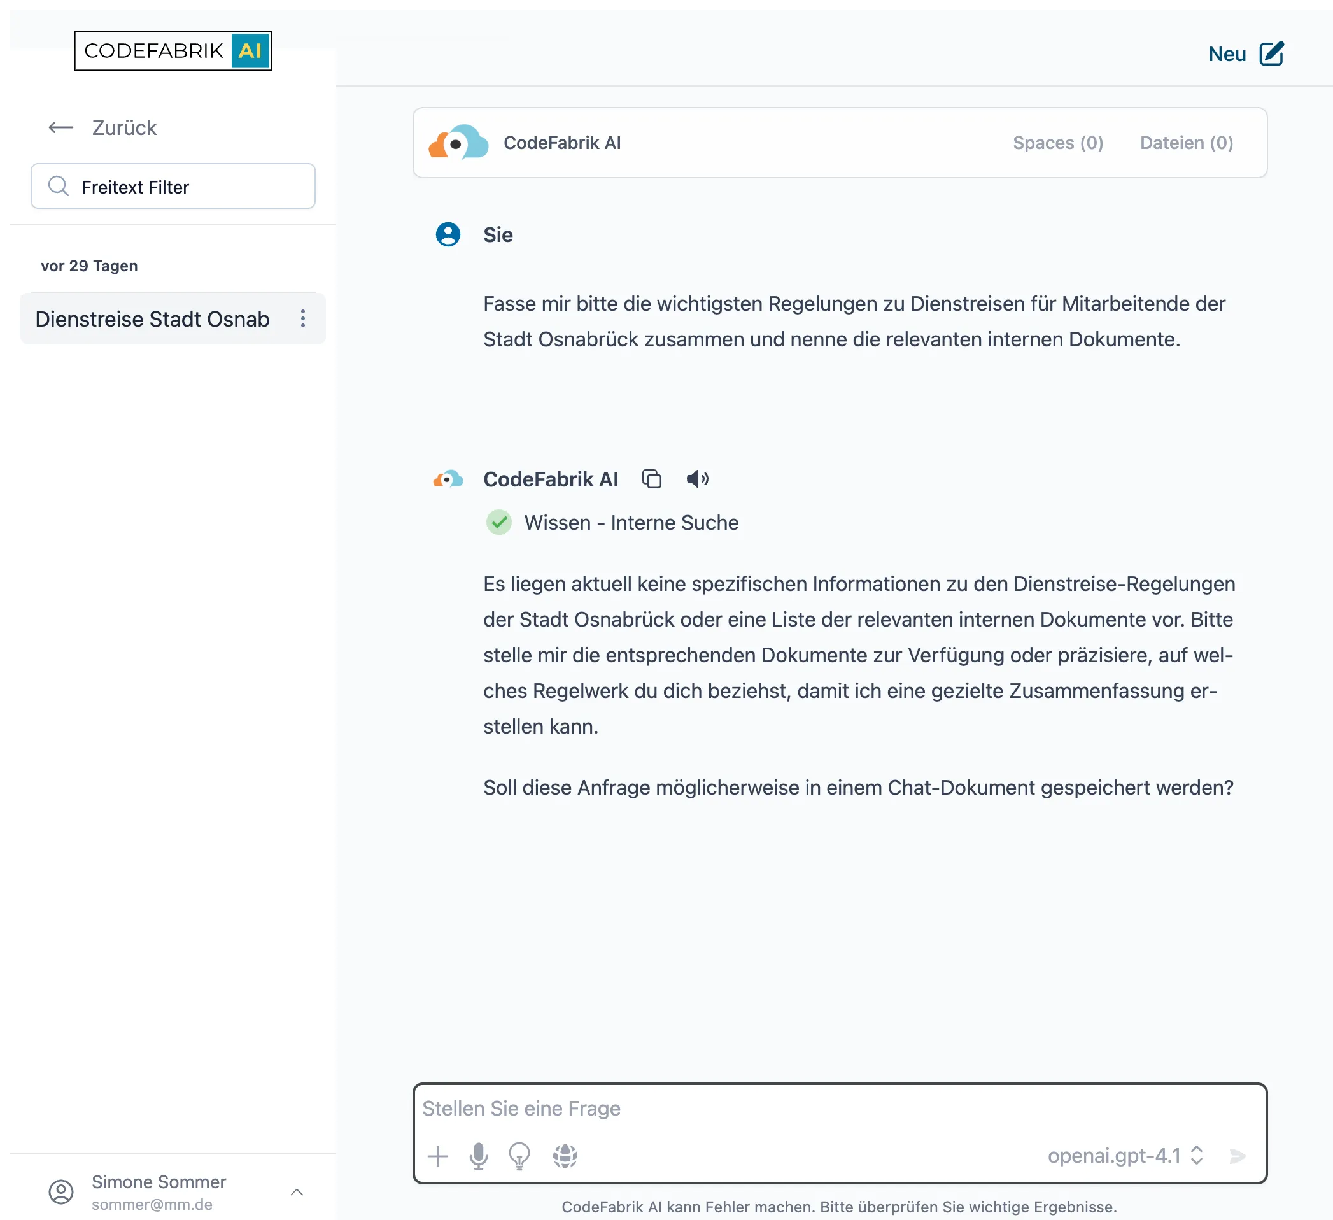The height and width of the screenshot is (1220, 1333).
Task: Click the disclaimer CodeFabrik AI kann Fehler machen
Action: tap(839, 1207)
